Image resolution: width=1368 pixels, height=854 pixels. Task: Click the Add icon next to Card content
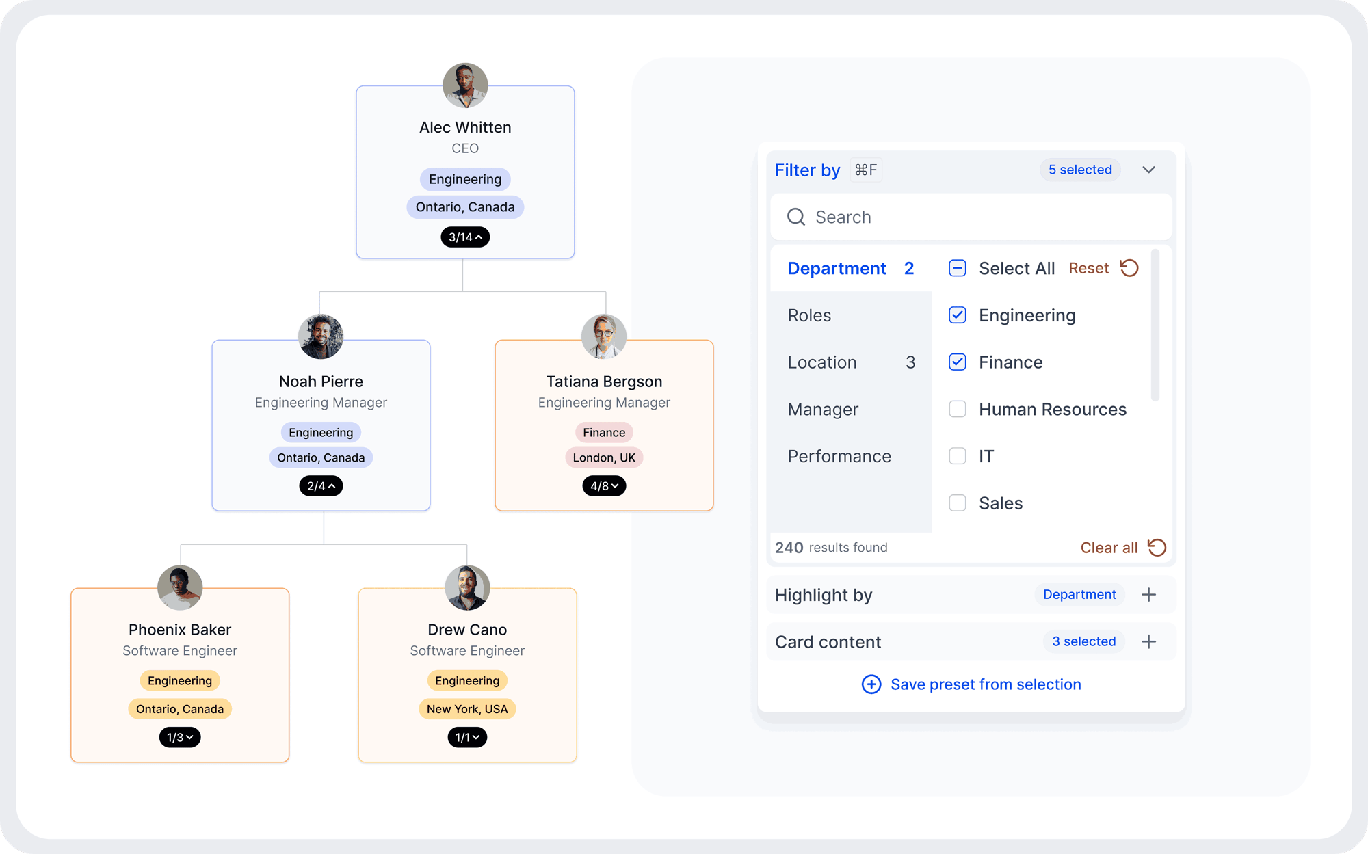[1148, 641]
